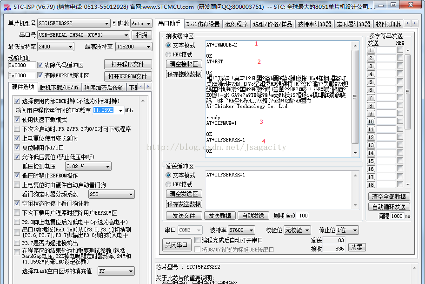Open pin count dropdown showing Auto
Image resolution: width=425 pixels, height=284 pixels.
tap(141, 24)
